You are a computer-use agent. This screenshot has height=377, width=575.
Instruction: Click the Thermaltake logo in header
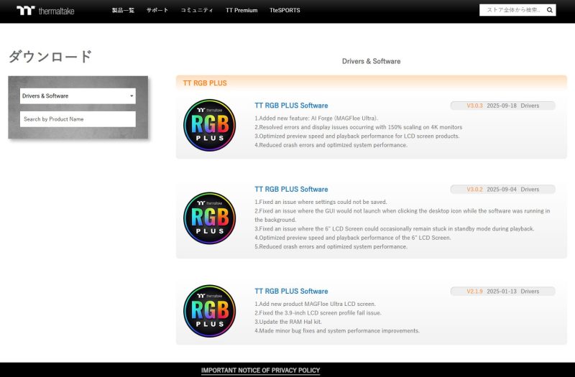pos(45,11)
